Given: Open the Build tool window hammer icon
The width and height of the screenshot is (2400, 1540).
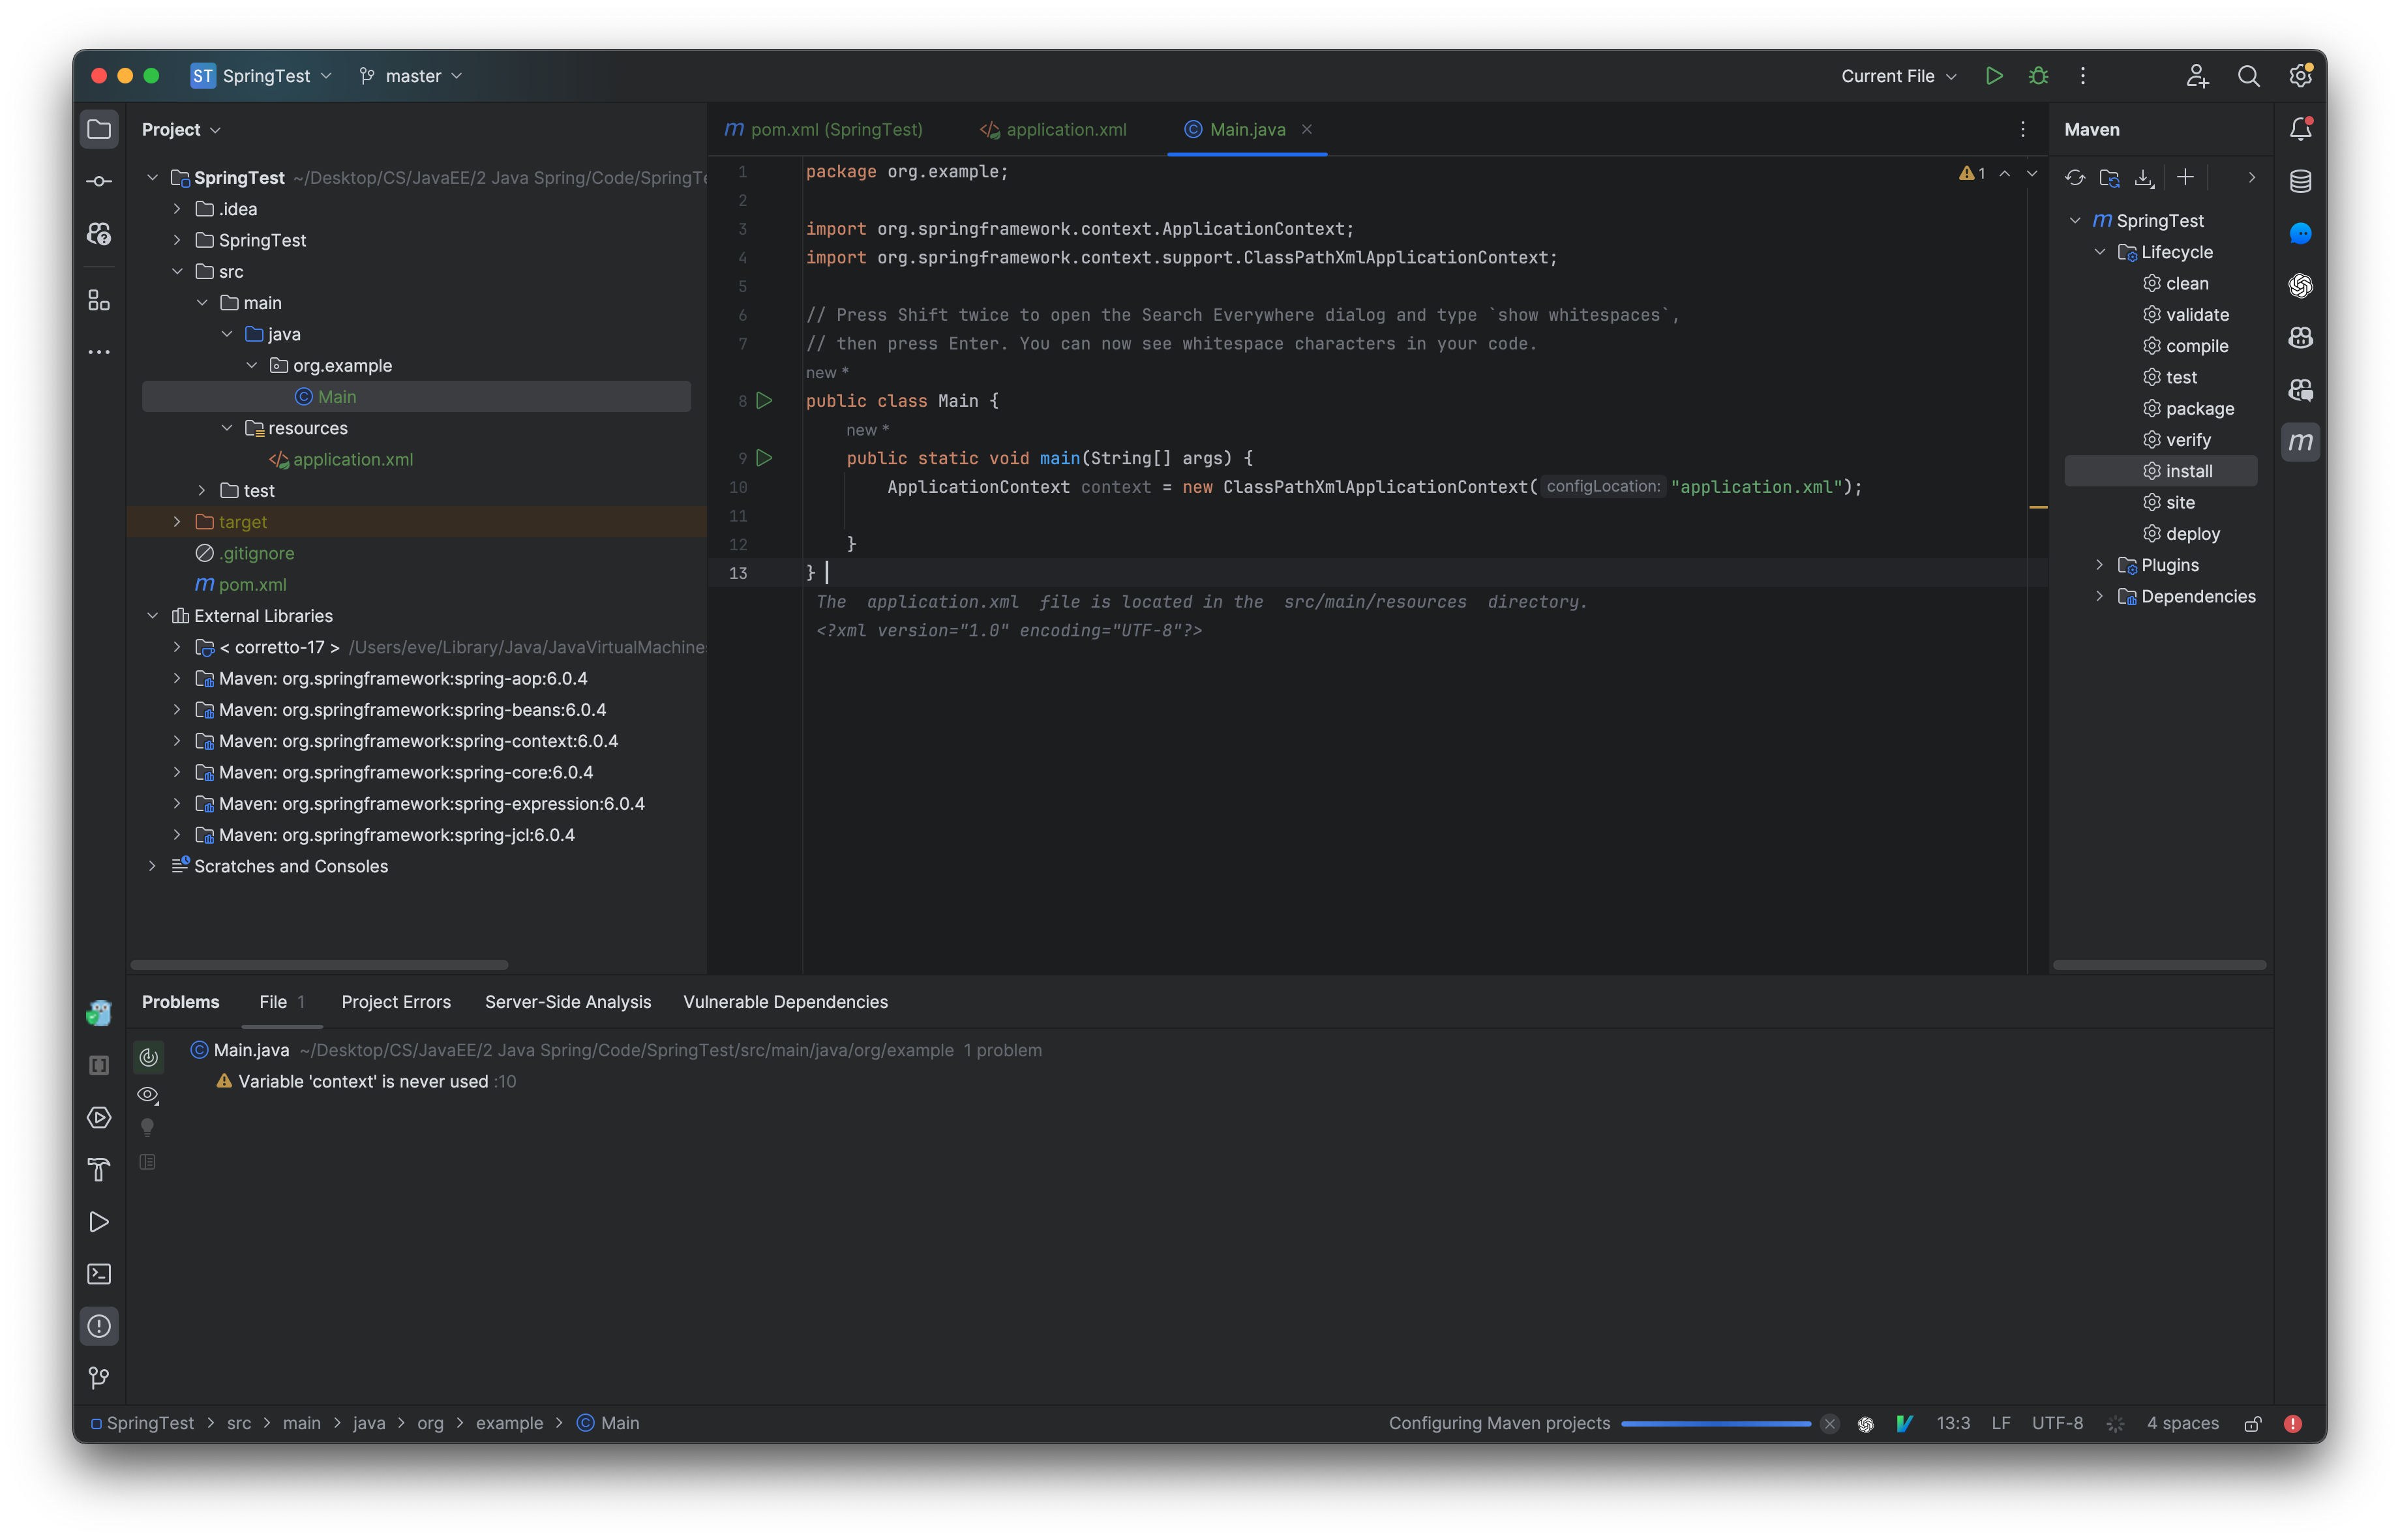Looking at the screenshot, I should coord(99,1170).
